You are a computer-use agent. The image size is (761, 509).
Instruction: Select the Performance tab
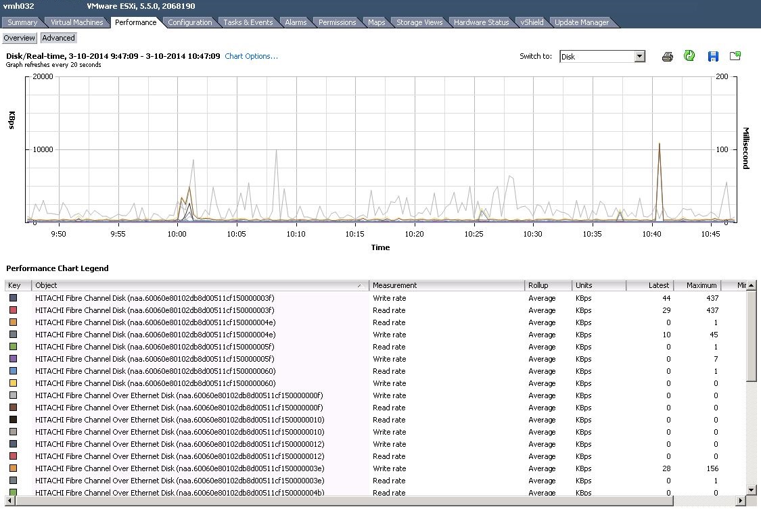click(x=136, y=22)
